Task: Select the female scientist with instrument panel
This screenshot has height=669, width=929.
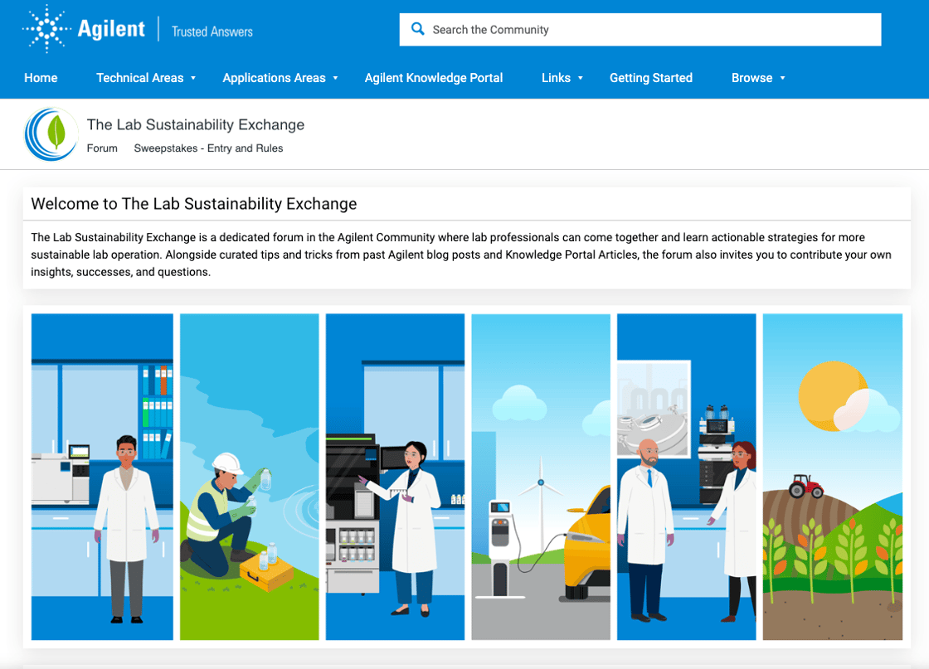Action: tap(395, 477)
